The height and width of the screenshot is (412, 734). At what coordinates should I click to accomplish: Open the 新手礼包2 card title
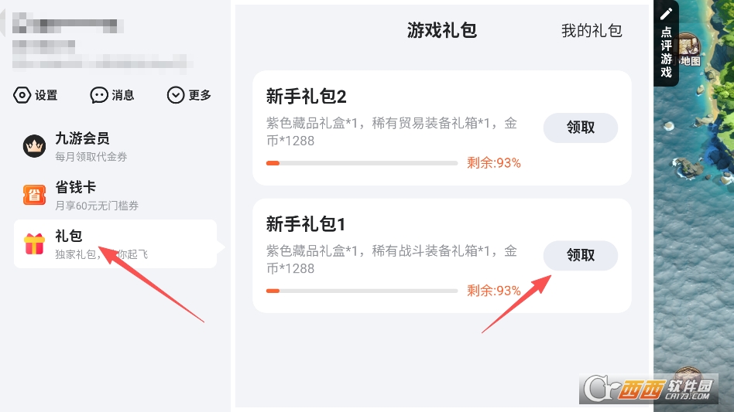(306, 97)
